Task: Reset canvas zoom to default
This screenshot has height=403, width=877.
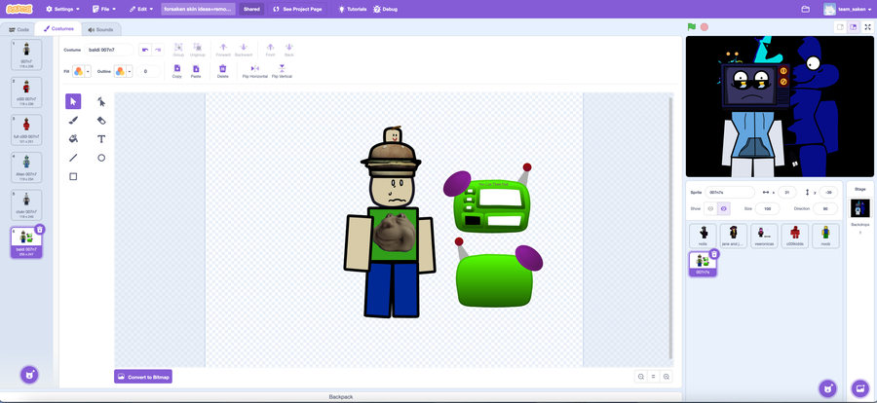Action: click(x=653, y=377)
